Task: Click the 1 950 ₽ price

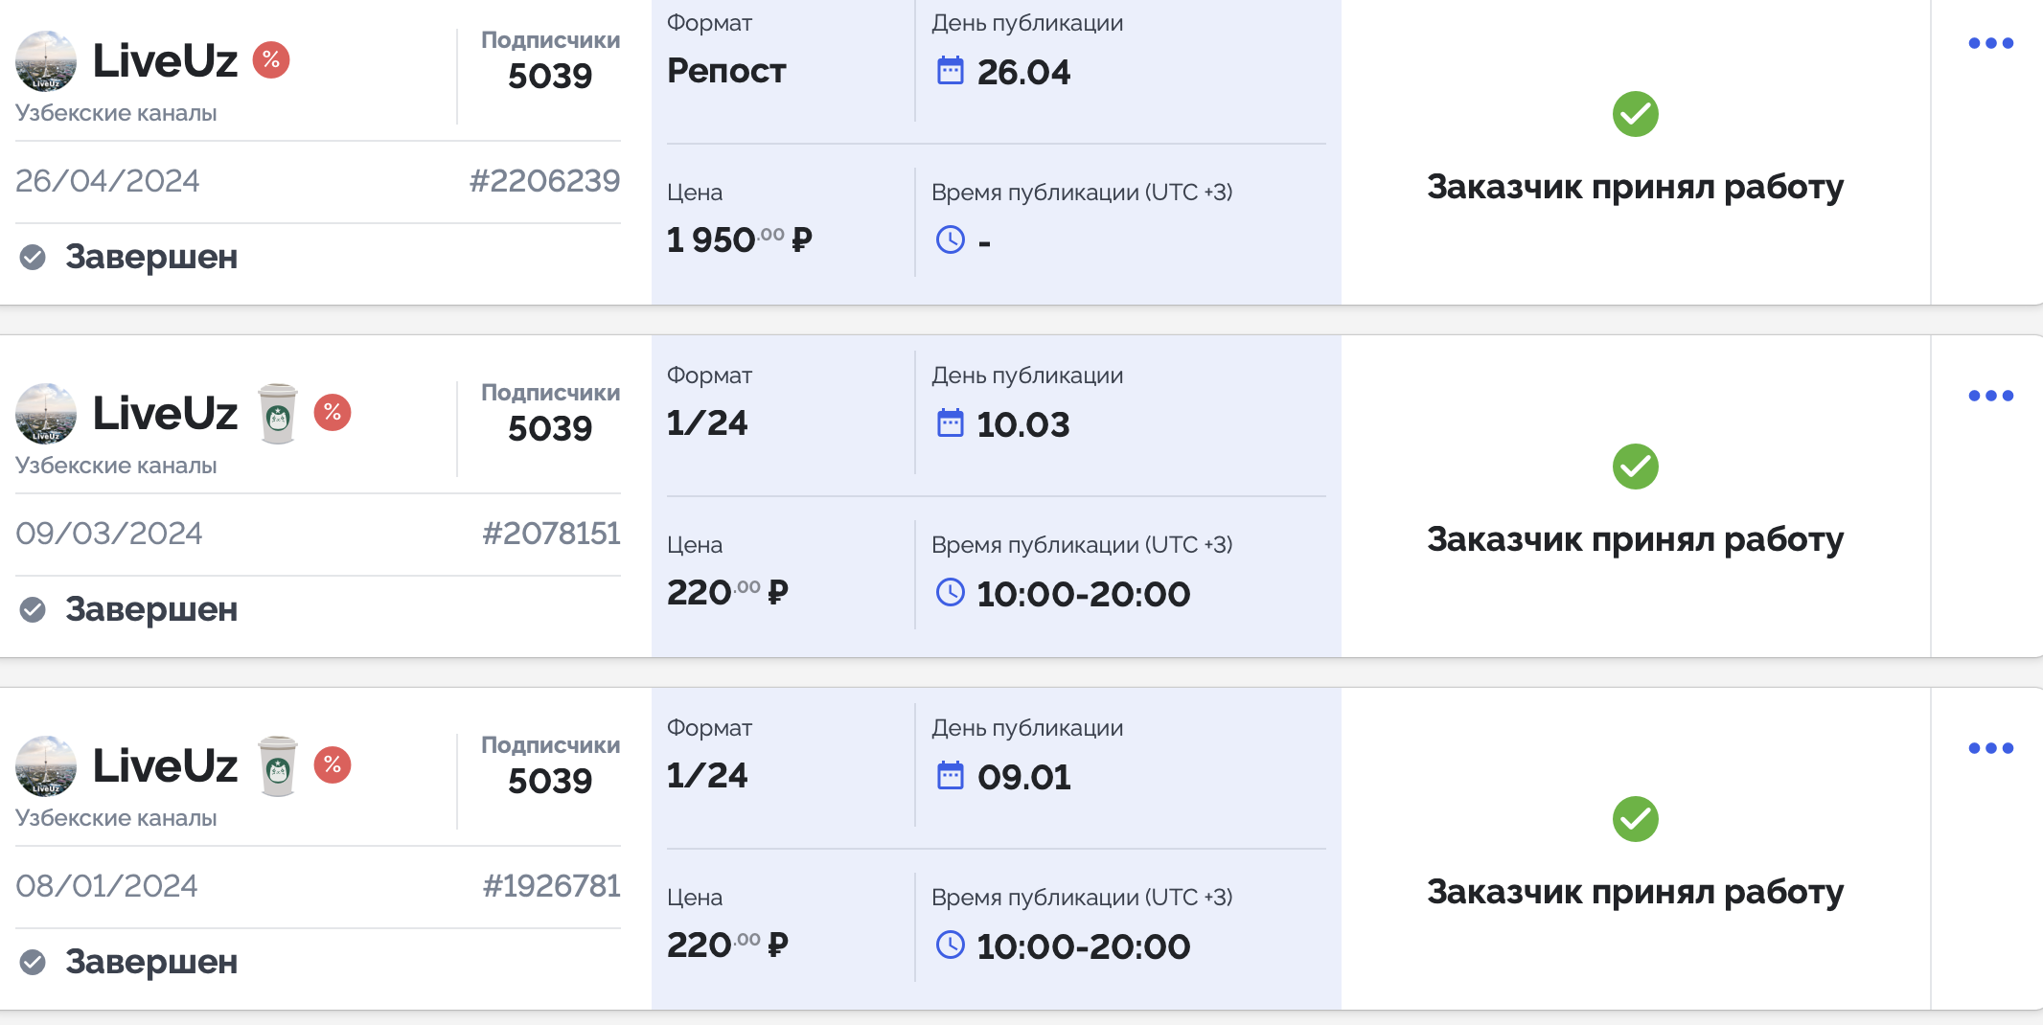Action: [x=739, y=239]
